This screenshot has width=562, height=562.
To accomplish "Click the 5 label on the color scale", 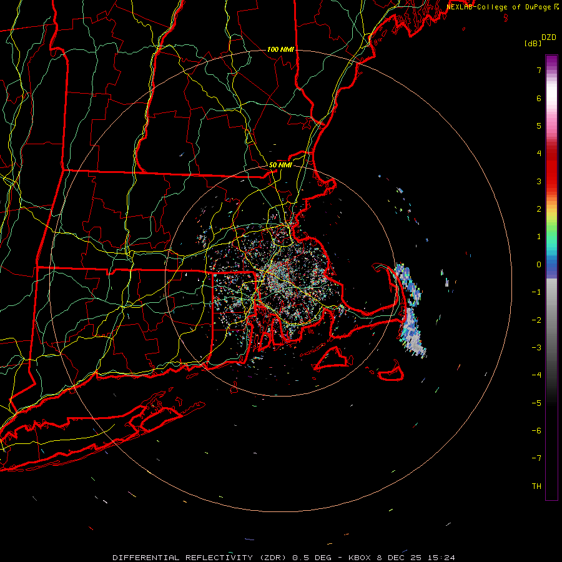I will (x=539, y=126).
